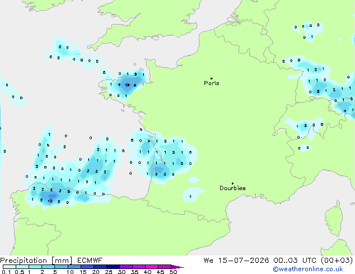The width and height of the screenshot is (355, 274).
Task: Click the legend value '15'
Action: coord(83,272)
